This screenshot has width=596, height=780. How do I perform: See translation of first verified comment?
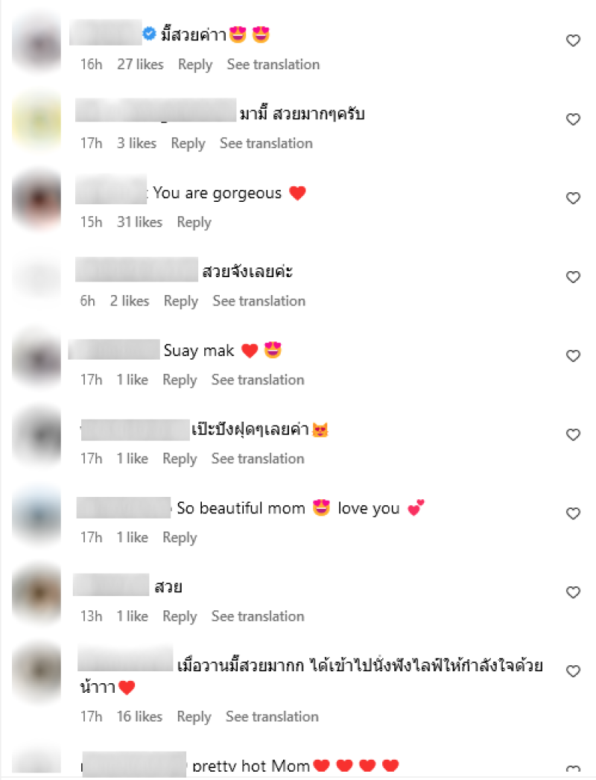pos(273,64)
